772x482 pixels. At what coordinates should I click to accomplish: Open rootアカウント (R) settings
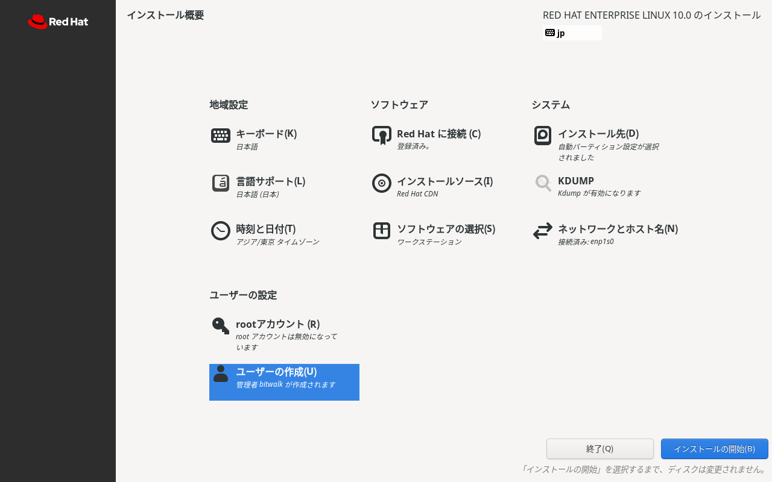tap(277, 324)
